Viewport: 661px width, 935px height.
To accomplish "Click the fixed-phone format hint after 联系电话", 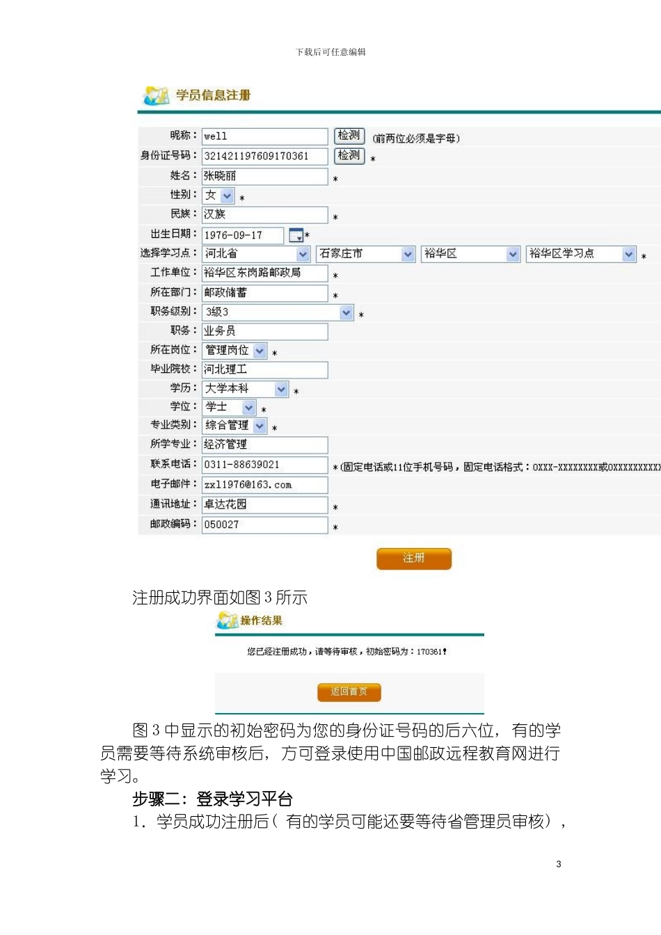I will 500,467.
